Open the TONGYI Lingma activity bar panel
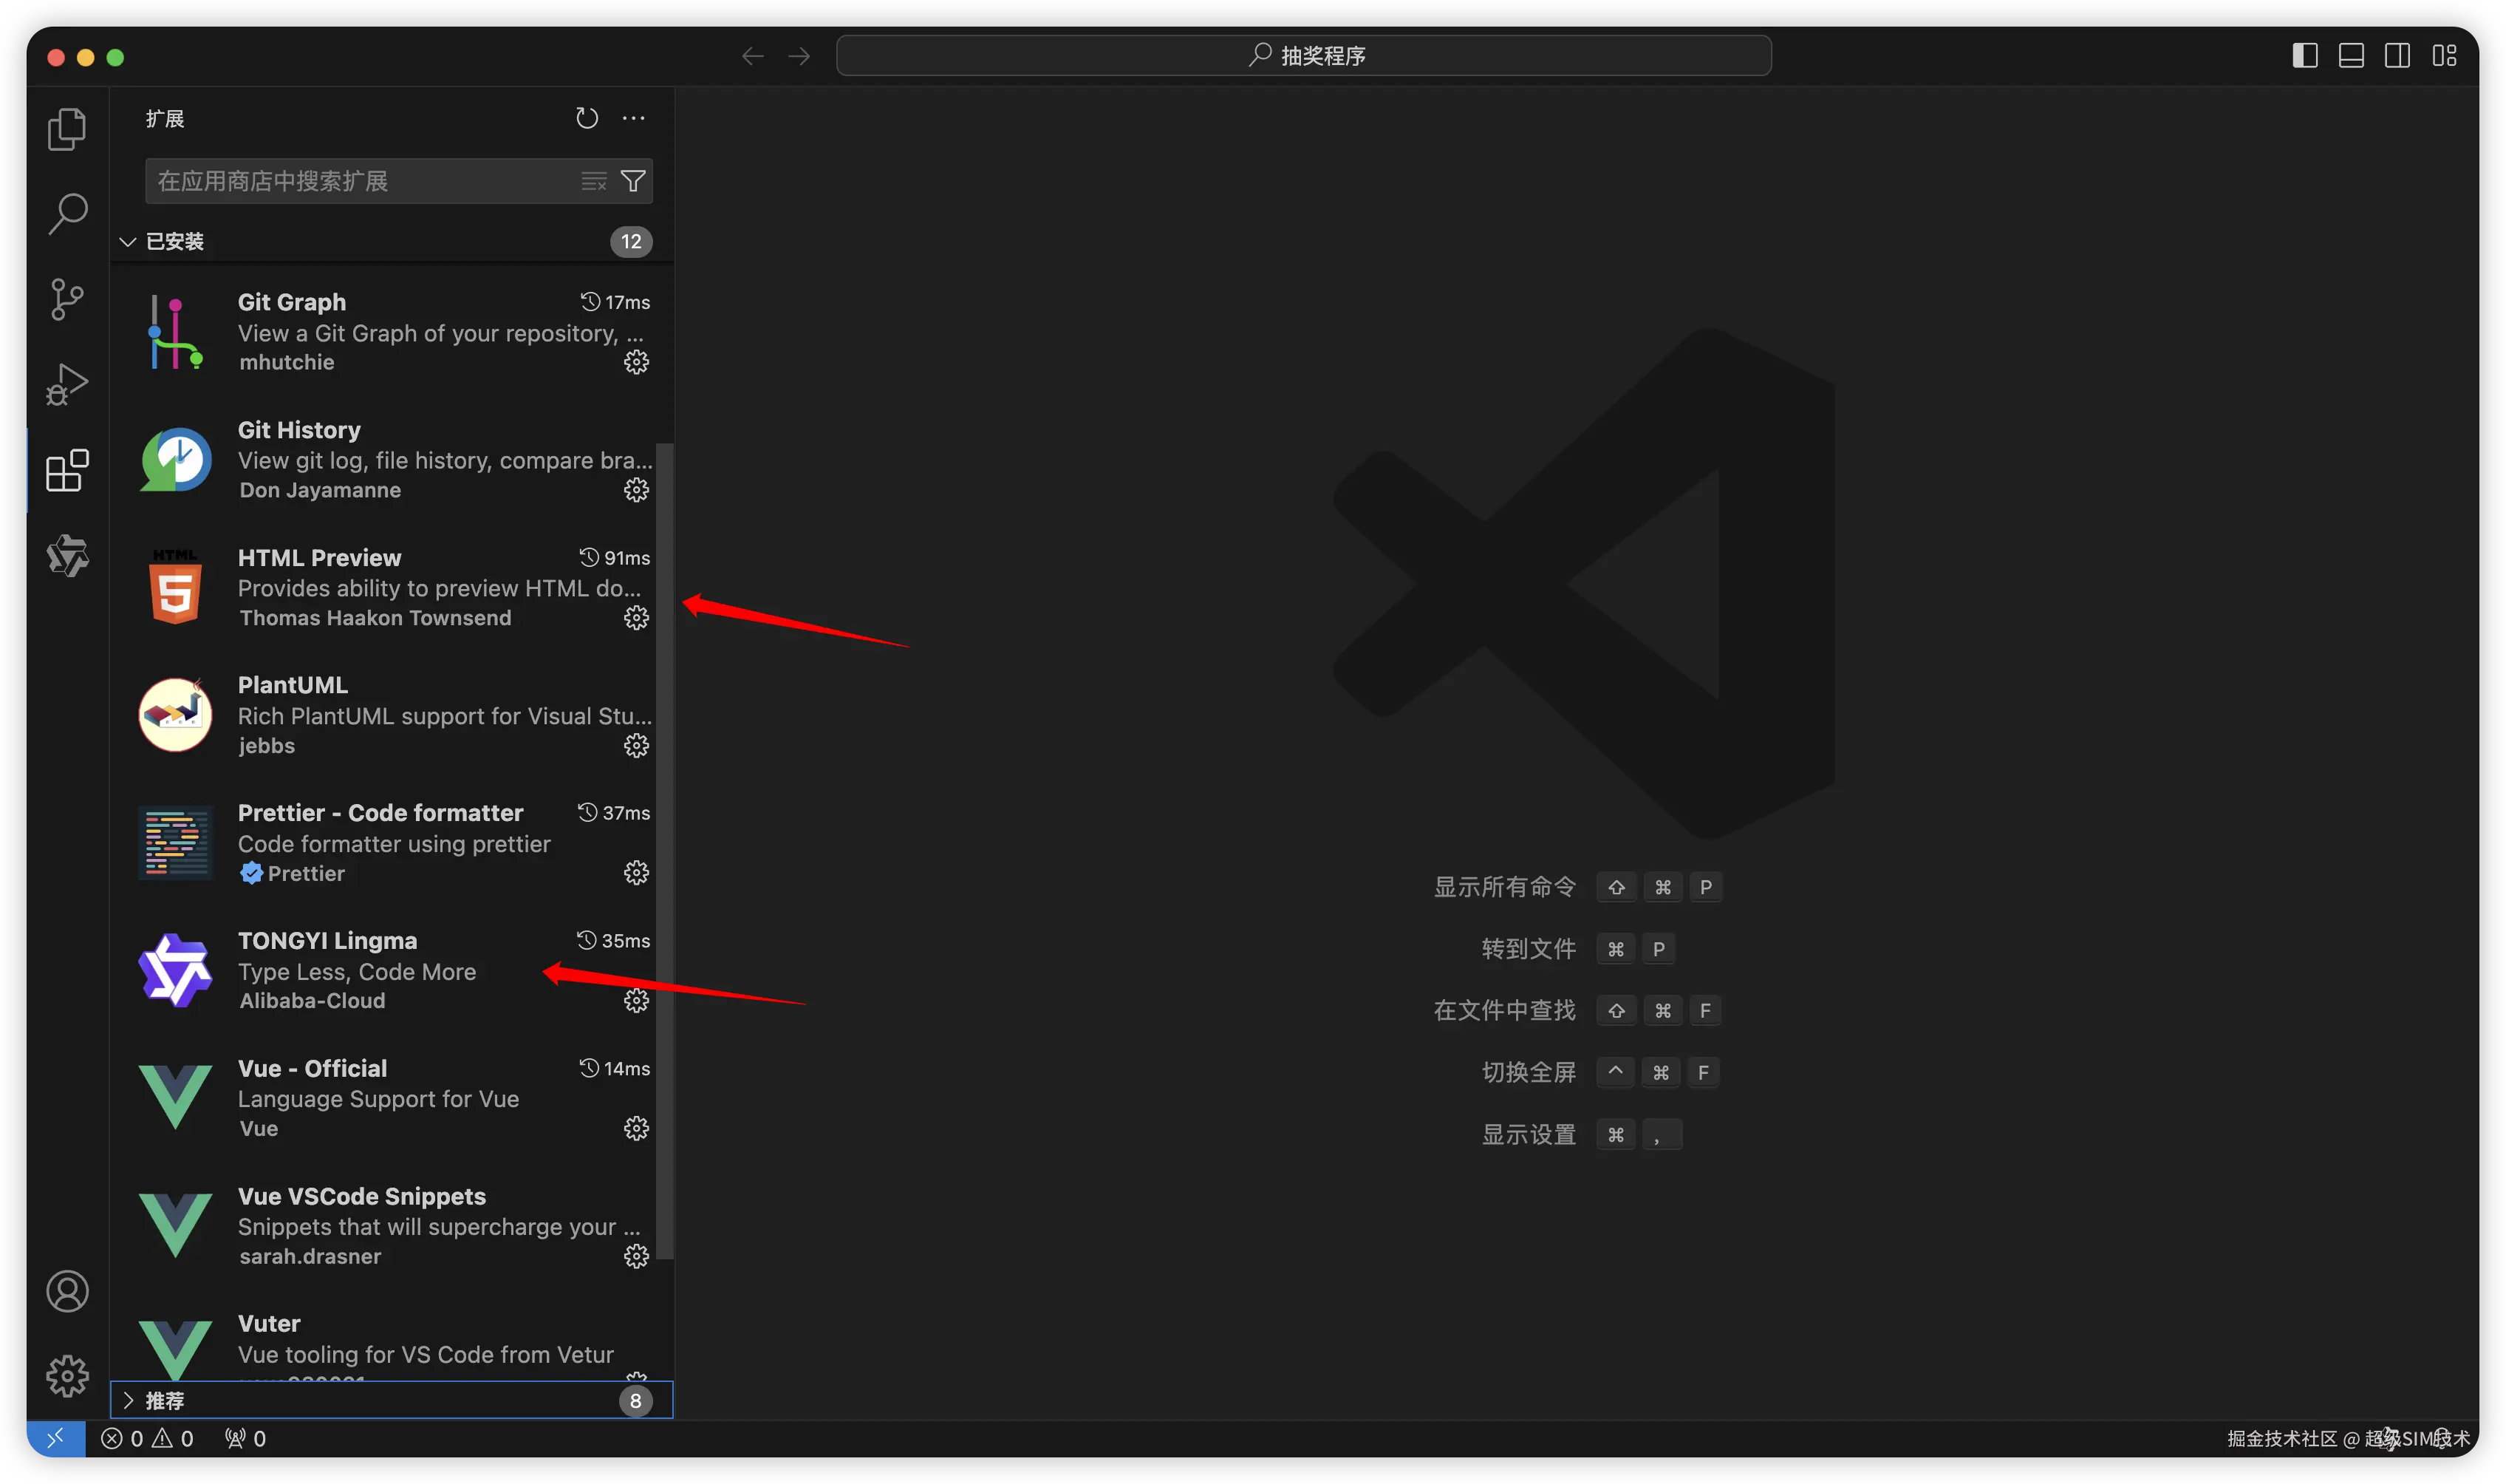 67,555
